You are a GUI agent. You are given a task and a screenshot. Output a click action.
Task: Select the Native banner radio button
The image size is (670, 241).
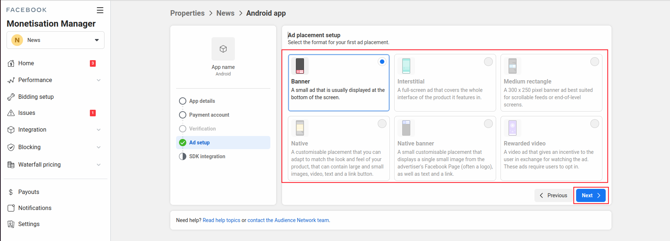click(488, 124)
